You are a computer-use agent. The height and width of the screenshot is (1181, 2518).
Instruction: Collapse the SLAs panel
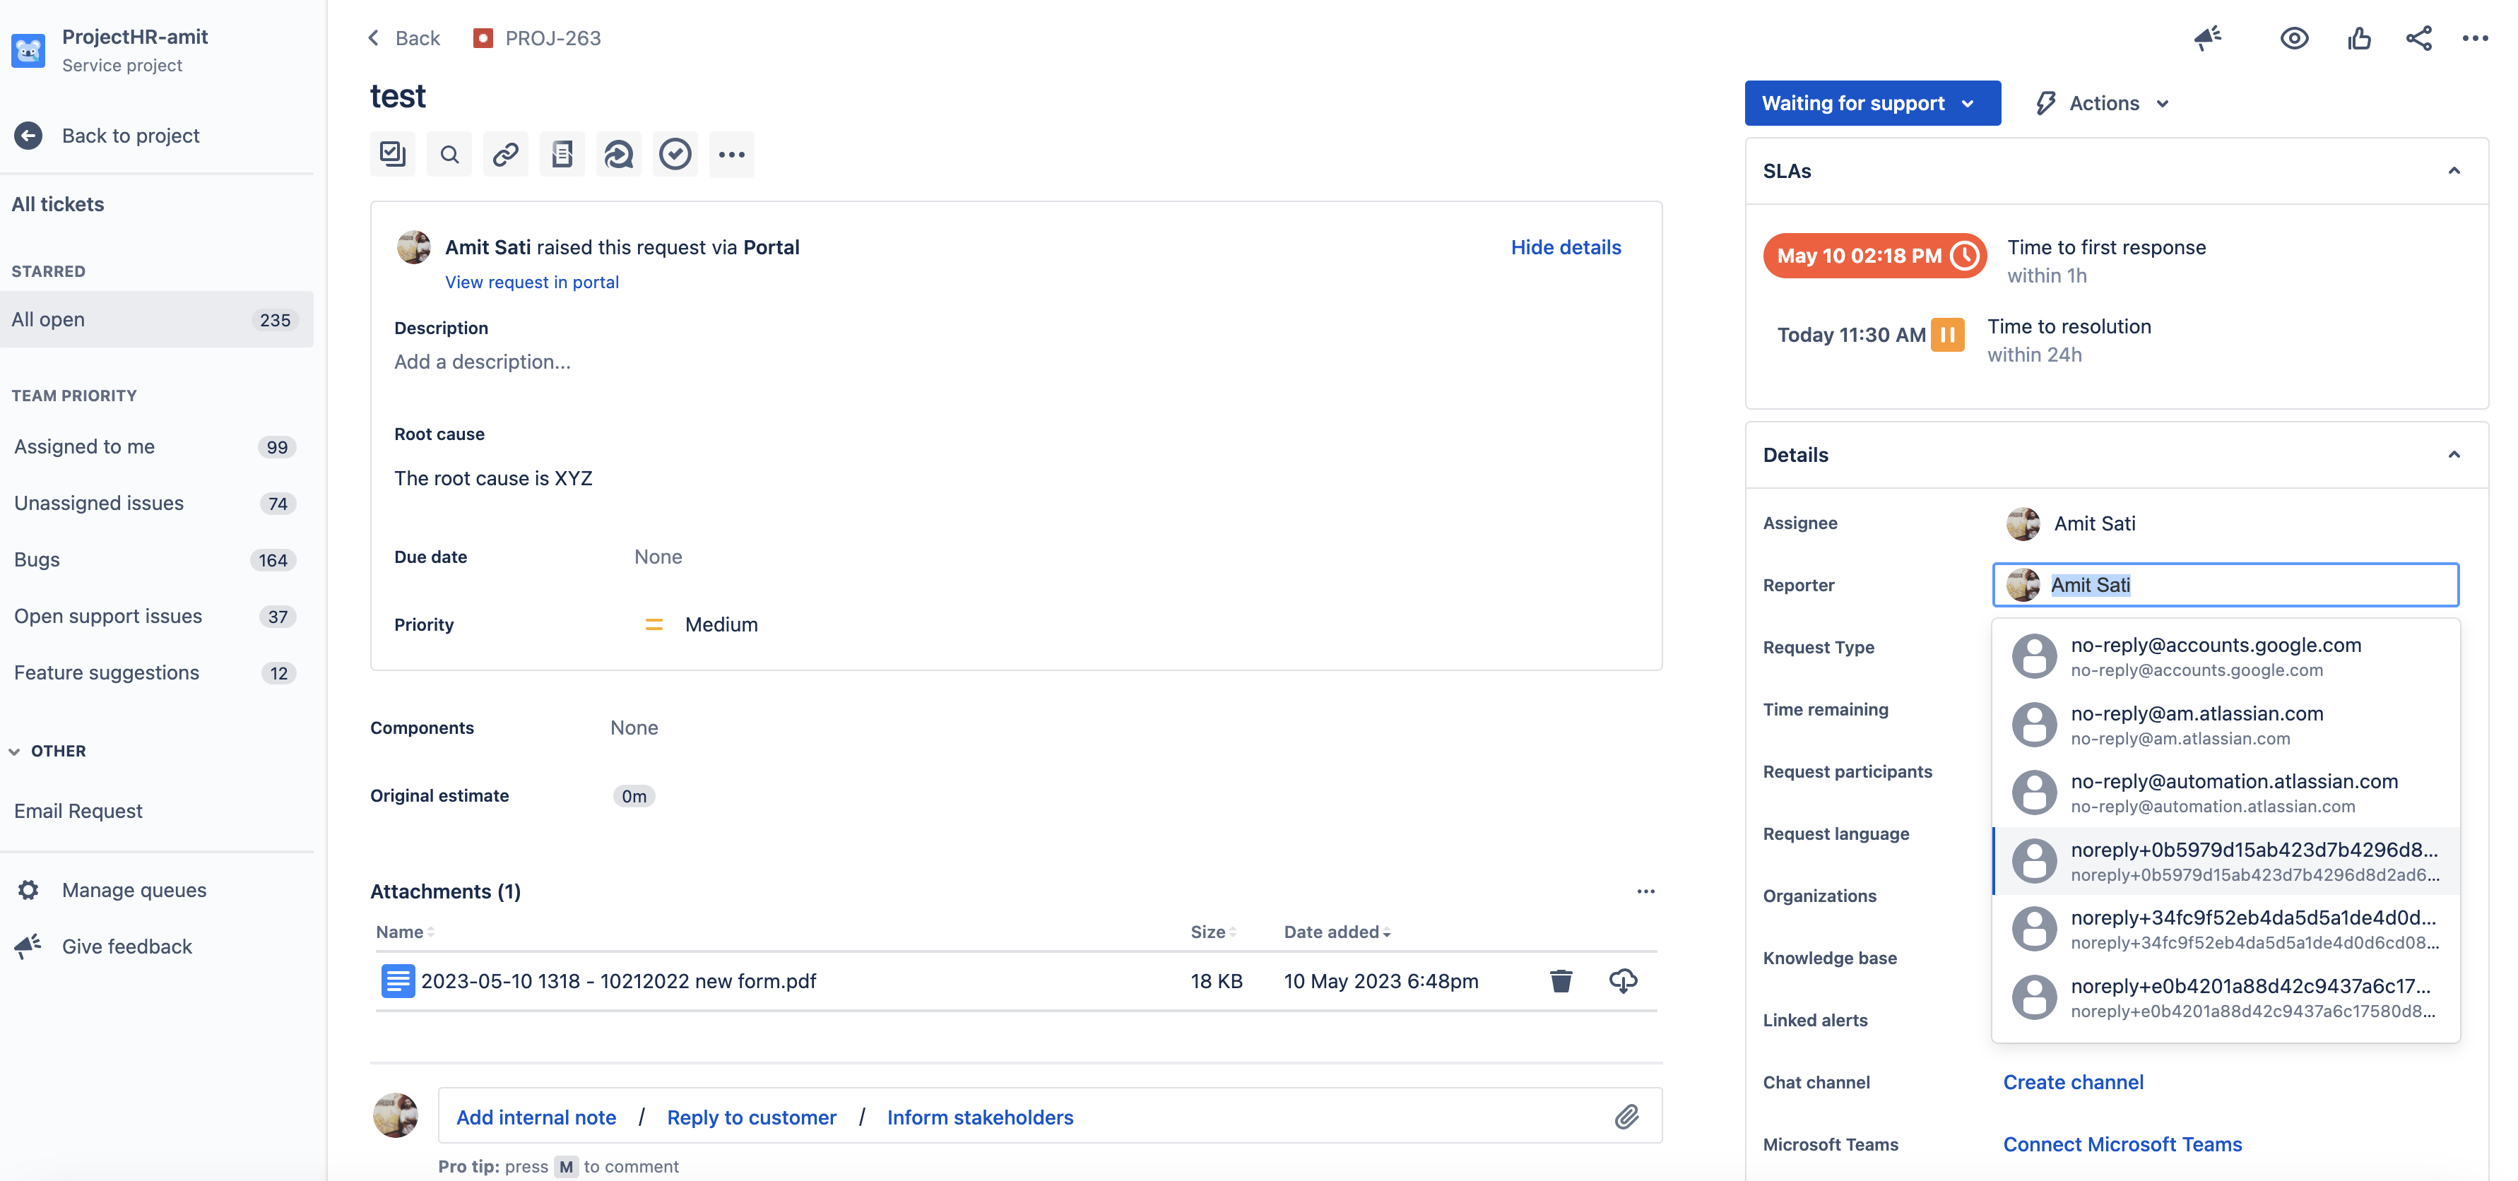2454,171
